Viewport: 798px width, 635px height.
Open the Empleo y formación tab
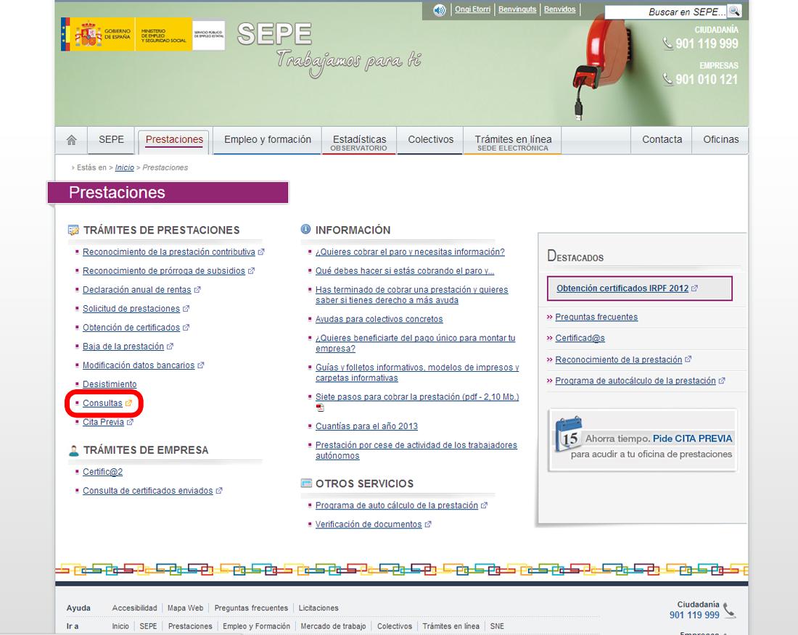pos(267,140)
